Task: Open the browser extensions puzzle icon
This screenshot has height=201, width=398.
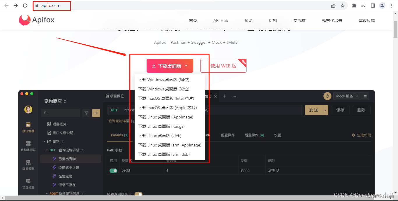Action: tap(354, 6)
